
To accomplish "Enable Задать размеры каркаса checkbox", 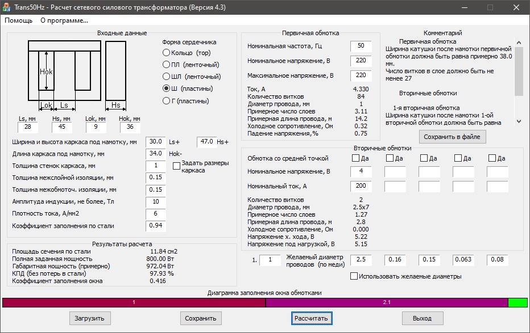I will 176,166.
